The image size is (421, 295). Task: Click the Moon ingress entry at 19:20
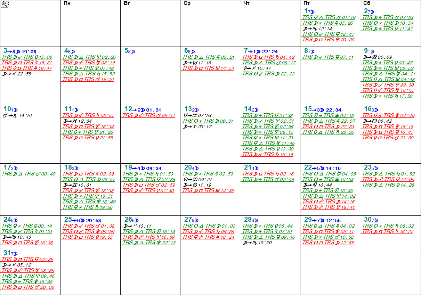tap(258, 243)
